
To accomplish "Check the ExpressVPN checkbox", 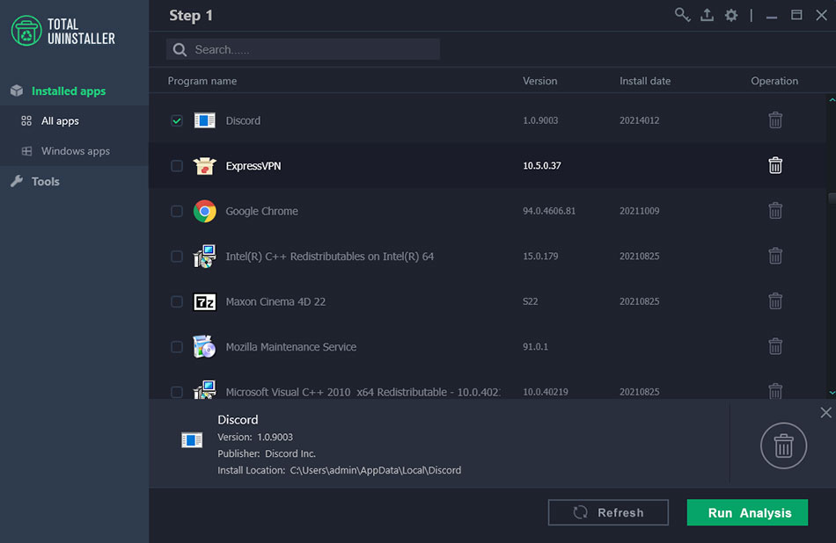I will point(177,165).
